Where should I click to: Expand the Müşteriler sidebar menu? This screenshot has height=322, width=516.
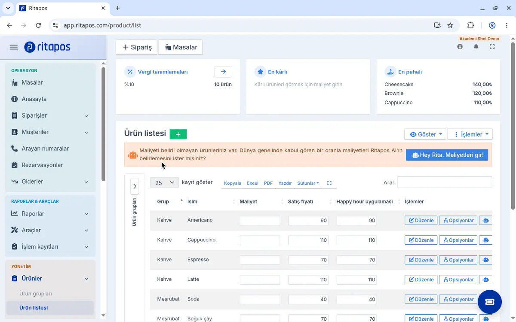(50, 132)
